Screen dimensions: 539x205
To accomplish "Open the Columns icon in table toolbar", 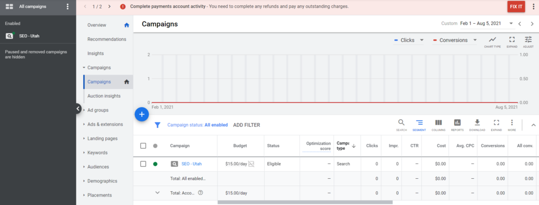I will (438, 125).
